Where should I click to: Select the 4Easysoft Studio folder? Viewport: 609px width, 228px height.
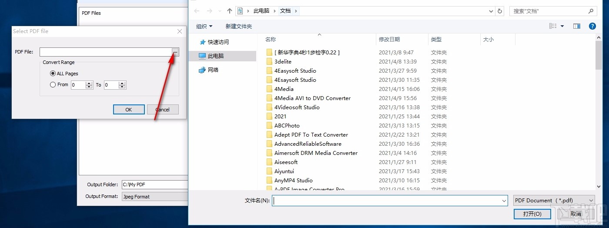click(295, 71)
